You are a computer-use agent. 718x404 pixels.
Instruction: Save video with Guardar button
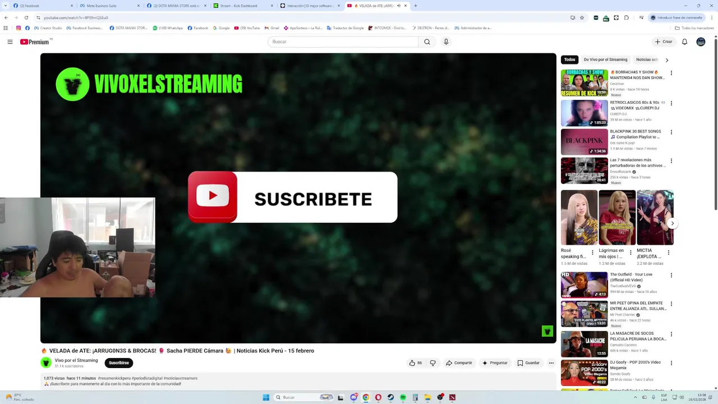[x=528, y=363]
